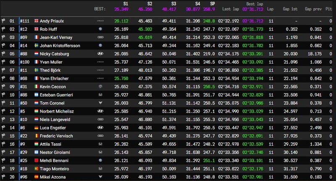Click the S3 column header
Viewport: 336px width, 181px height.
pyautogui.click(x=173, y=4)
